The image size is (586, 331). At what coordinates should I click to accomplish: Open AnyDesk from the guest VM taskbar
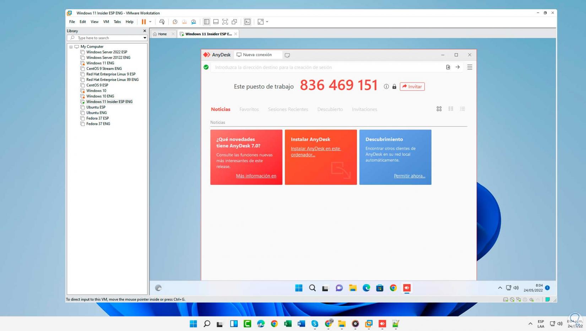click(407, 288)
